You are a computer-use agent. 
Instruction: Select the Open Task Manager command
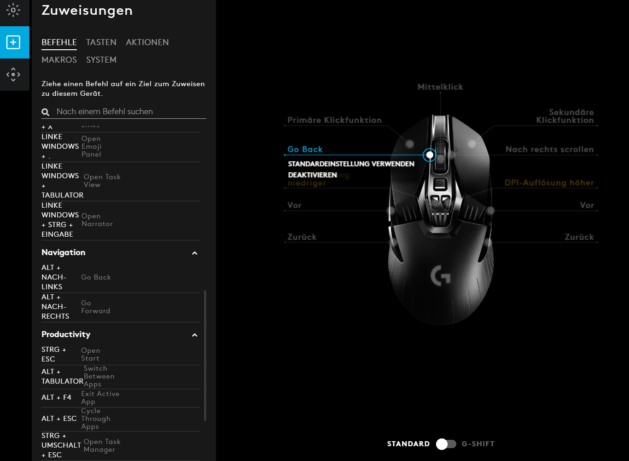121,445
